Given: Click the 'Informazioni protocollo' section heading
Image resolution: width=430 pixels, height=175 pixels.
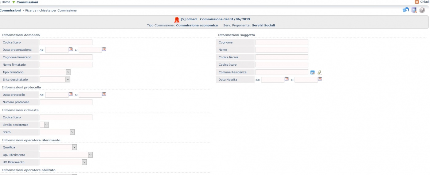Looking at the screenshot, I should pos(21,87).
